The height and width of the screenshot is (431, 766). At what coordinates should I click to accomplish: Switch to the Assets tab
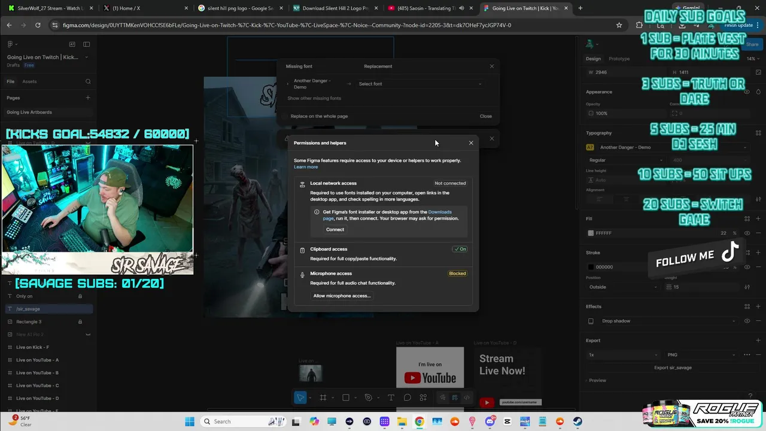[29, 81]
